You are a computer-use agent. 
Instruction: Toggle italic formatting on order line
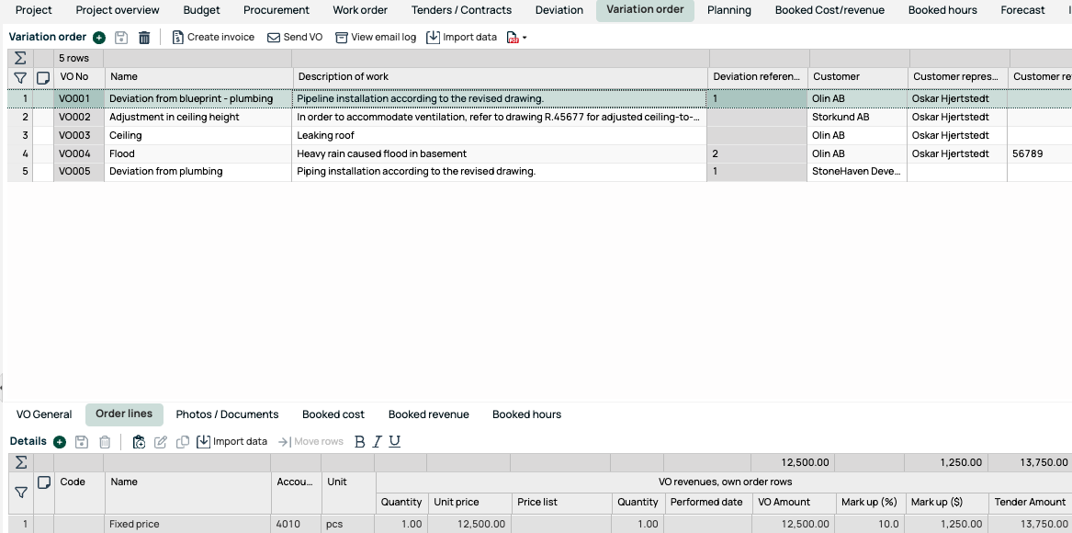pos(377,441)
